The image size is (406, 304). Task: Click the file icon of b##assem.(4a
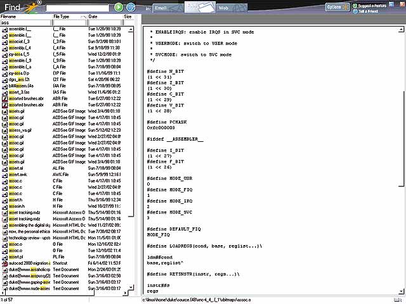tap(4, 86)
